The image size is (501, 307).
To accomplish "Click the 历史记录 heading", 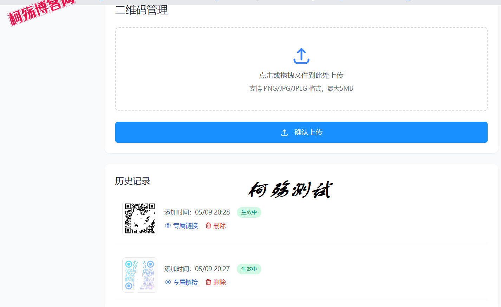I will coord(133,181).
